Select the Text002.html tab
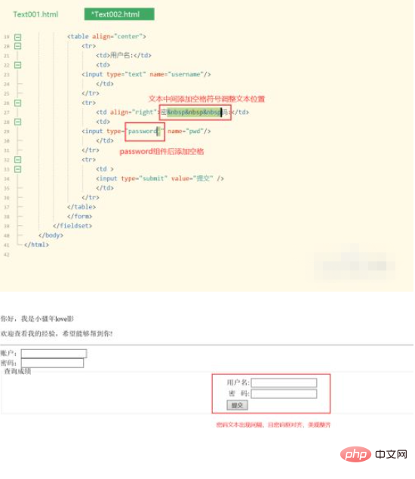The image size is (415, 479). tap(119, 14)
